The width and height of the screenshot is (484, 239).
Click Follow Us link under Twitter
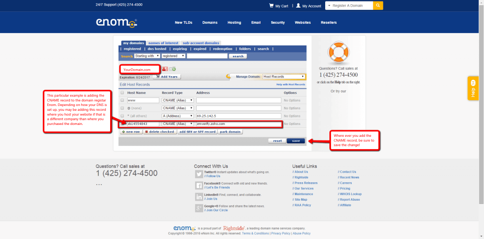[x=213, y=176]
